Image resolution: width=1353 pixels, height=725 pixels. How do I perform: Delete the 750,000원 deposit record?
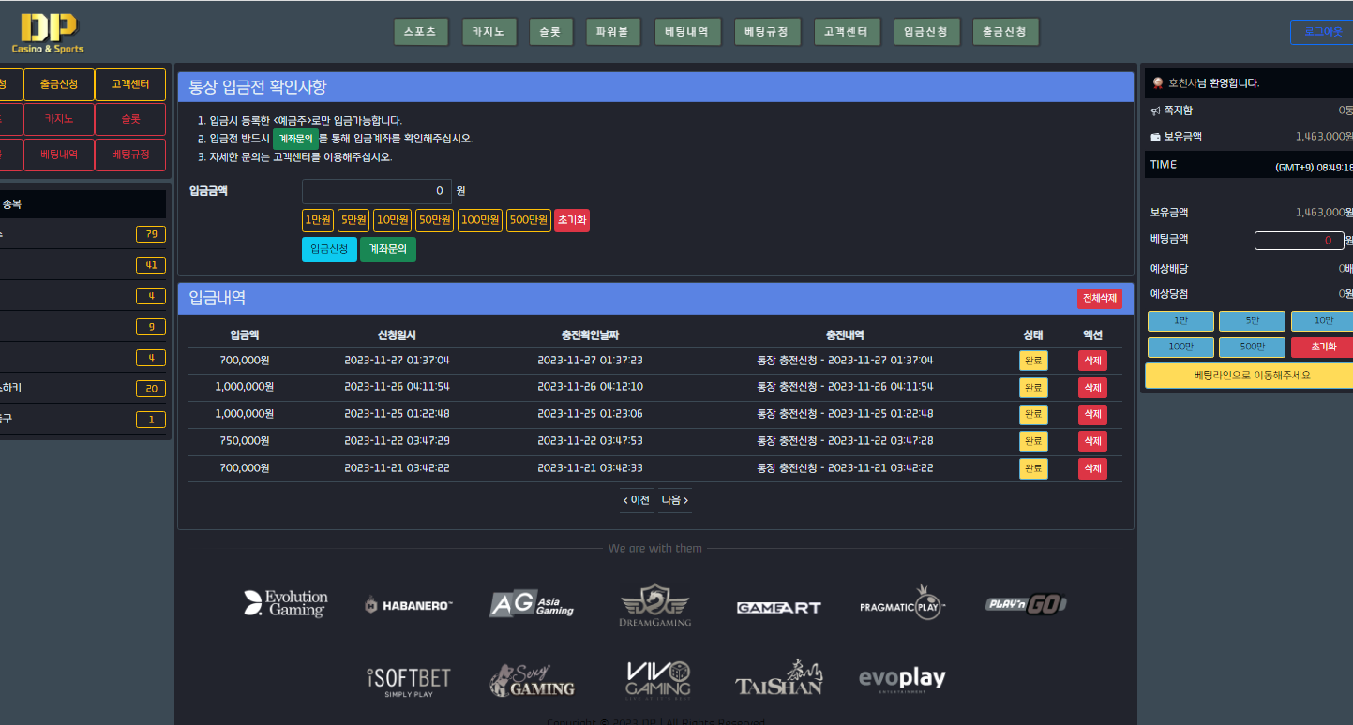coord(1092,441)
